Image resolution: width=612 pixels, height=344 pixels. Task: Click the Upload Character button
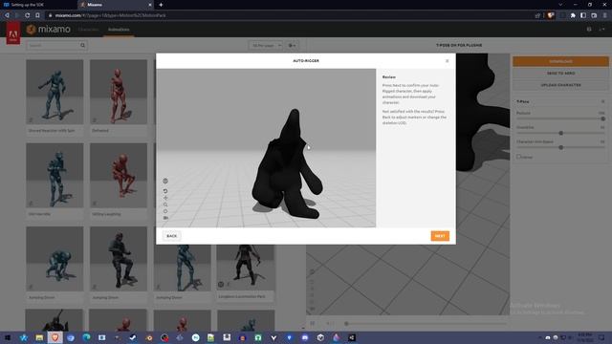pos(560,85)
